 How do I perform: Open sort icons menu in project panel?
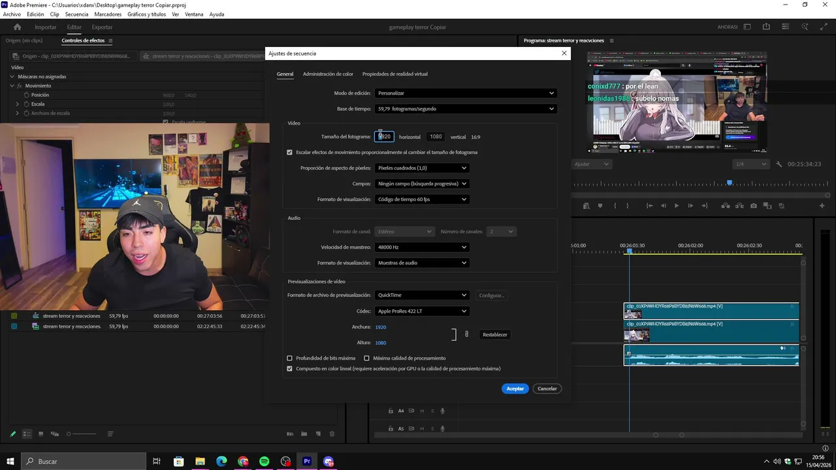click(x=110, y=434)
